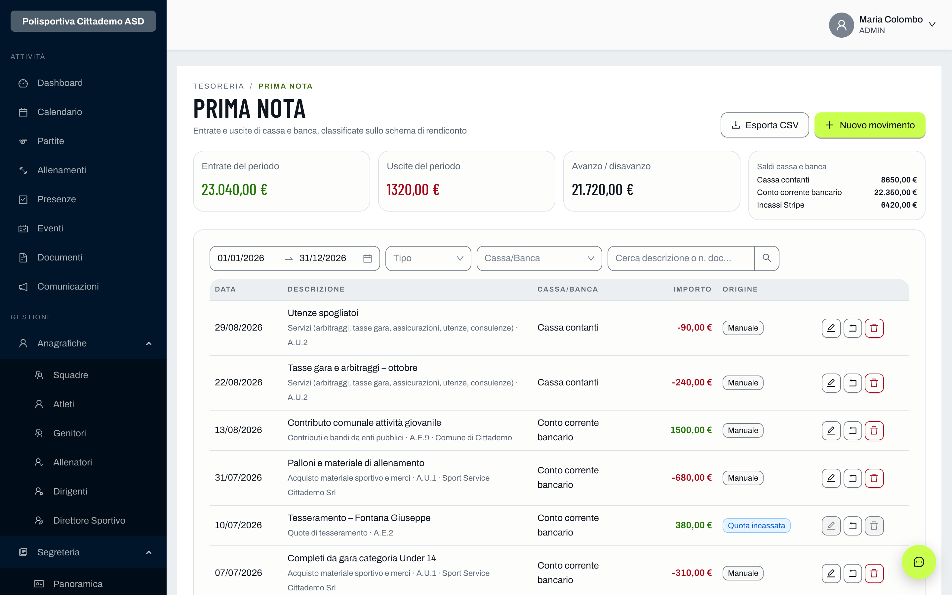Open the Maria Colombo user menu chevron
Viewport: 952px width, 595px height.
pyautogui.click(x=932, y=24)
